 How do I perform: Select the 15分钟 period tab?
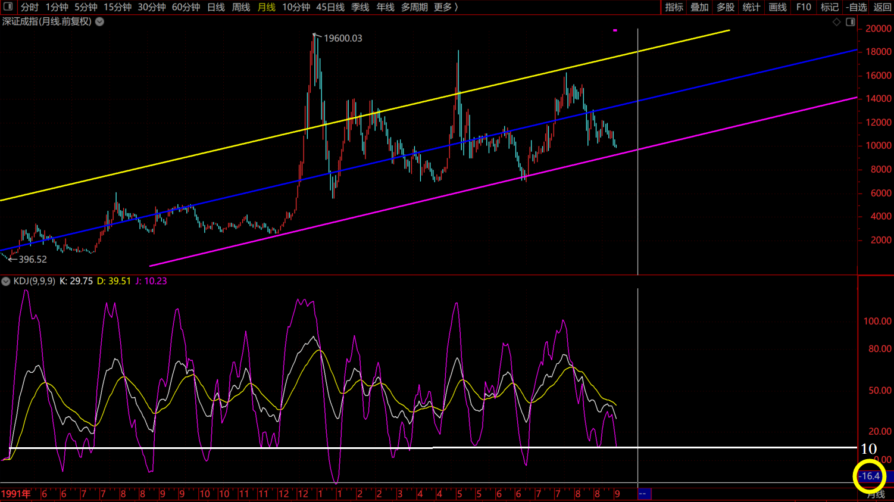[x=117, y=7]
